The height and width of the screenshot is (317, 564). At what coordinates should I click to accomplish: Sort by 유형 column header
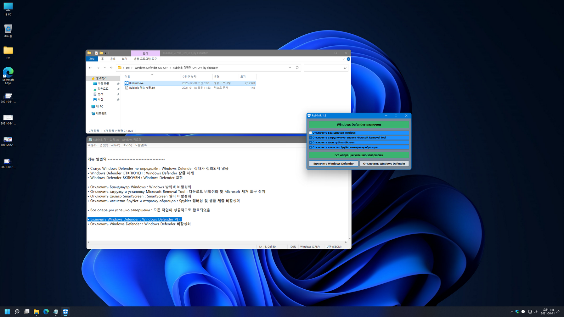click(x=225, y=76)
